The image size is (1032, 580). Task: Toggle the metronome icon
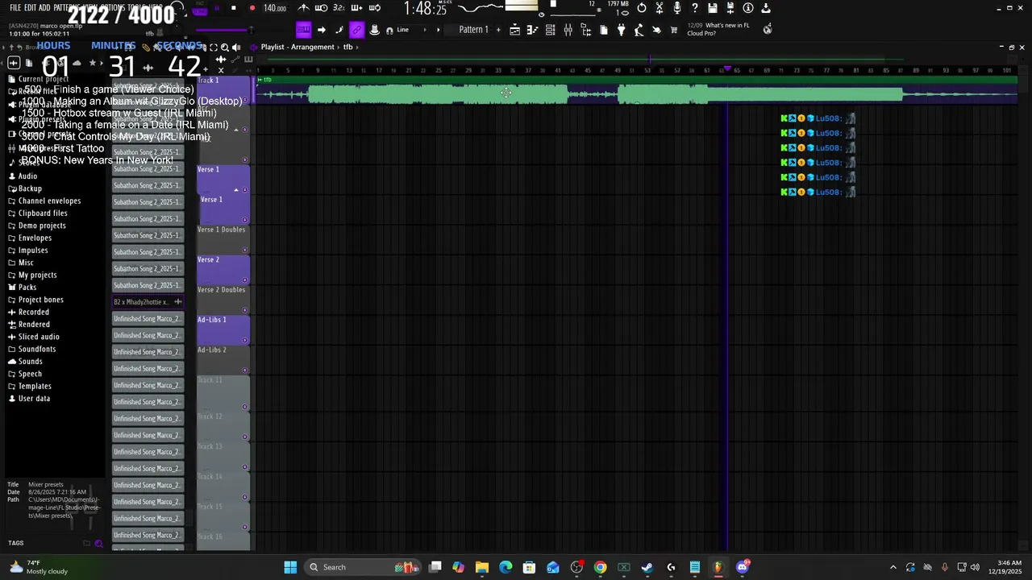304,8
